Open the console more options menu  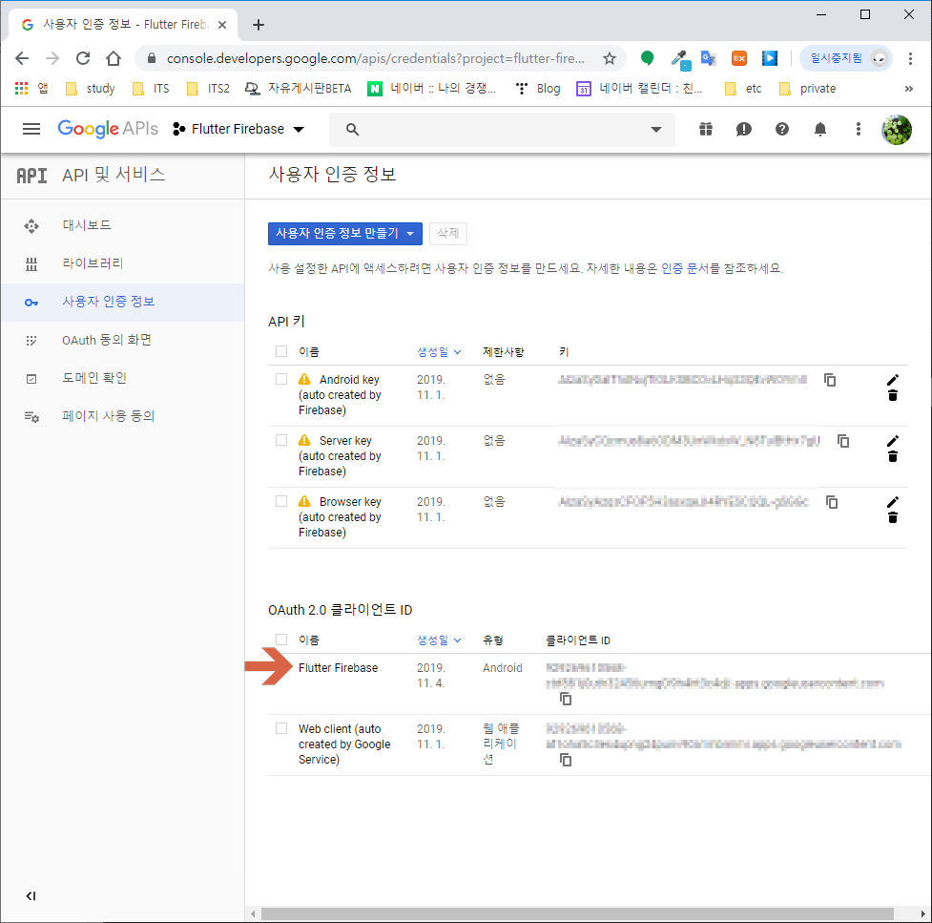point(859,129)
